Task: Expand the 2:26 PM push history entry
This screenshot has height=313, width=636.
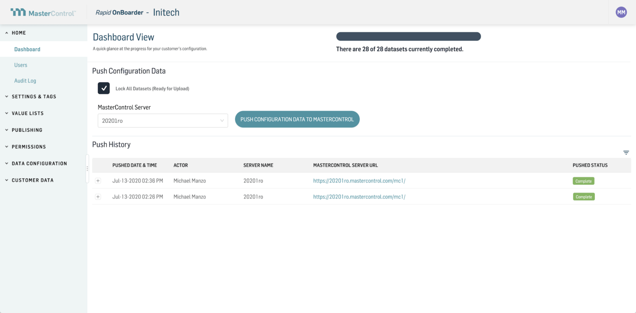Action: (x=98, y=197)
